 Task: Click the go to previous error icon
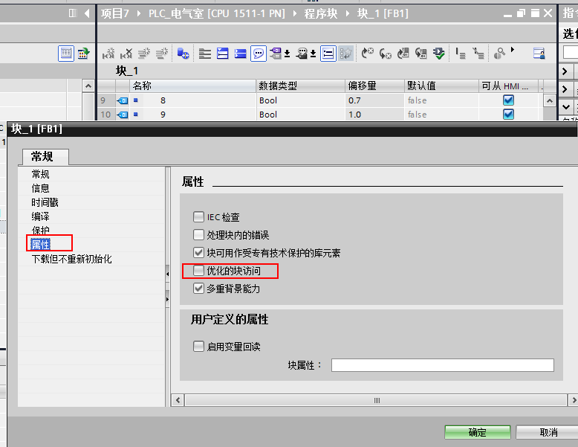(367, 54)
